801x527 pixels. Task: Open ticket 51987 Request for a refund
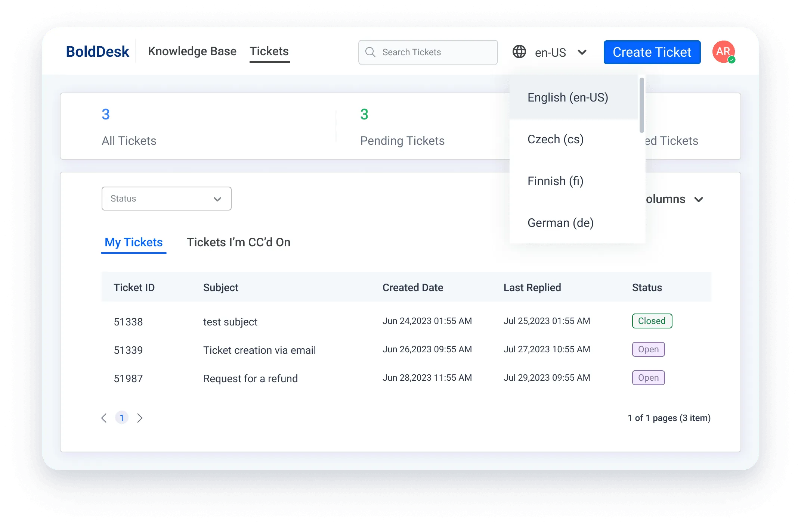[250, 378]
